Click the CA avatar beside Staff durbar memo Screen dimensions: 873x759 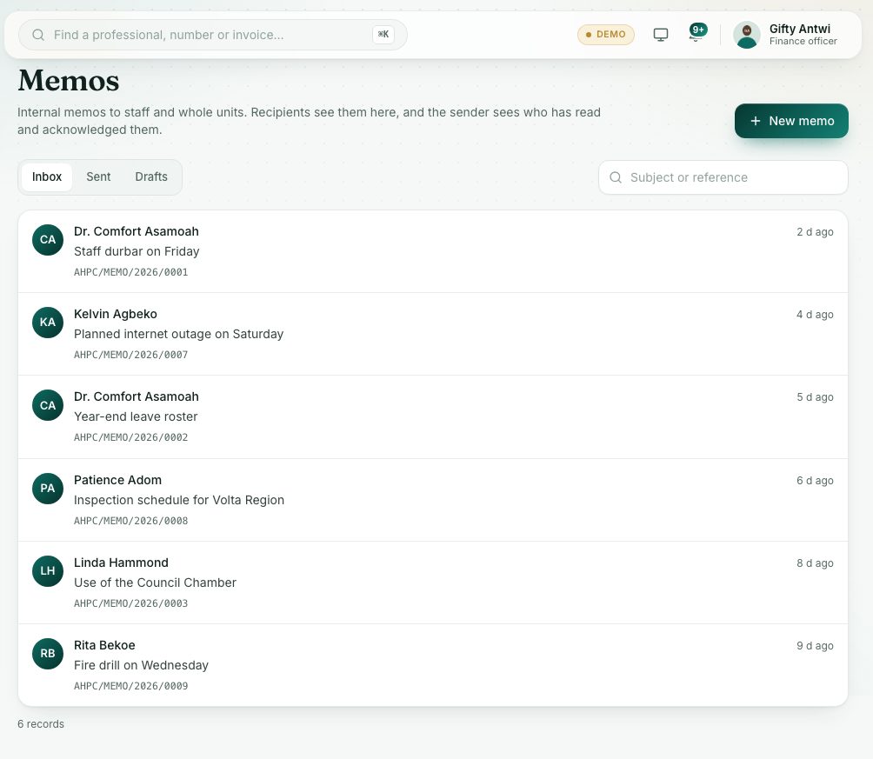click(x=48, y=240)
